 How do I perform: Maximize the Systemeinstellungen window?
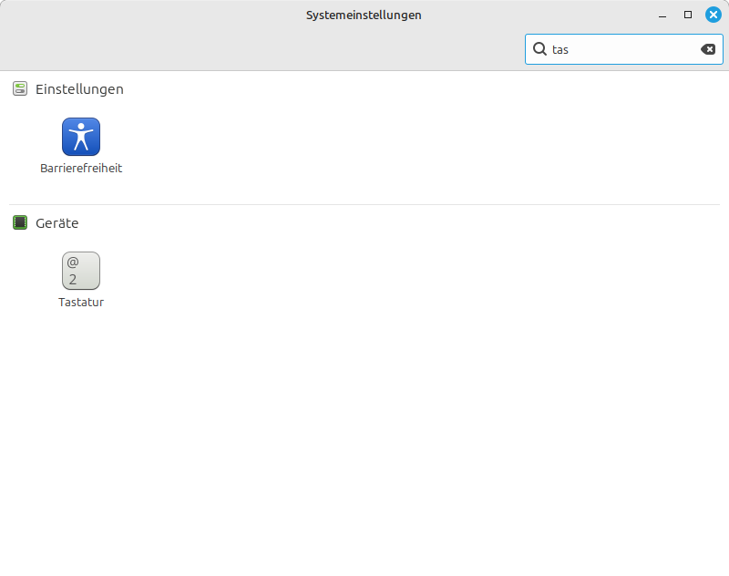[688, 15]
